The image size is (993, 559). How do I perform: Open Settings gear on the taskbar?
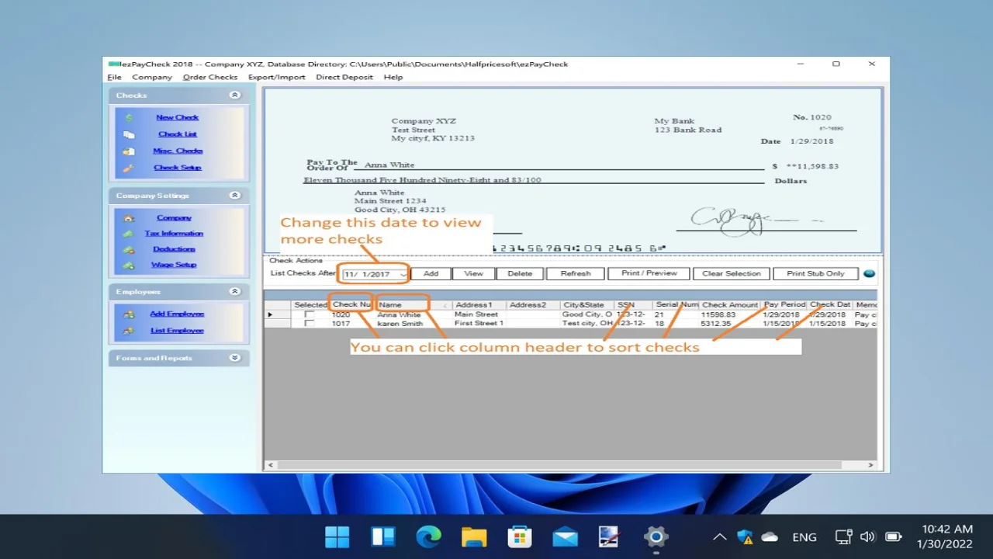pyautogui.click(x=656, y=536)
